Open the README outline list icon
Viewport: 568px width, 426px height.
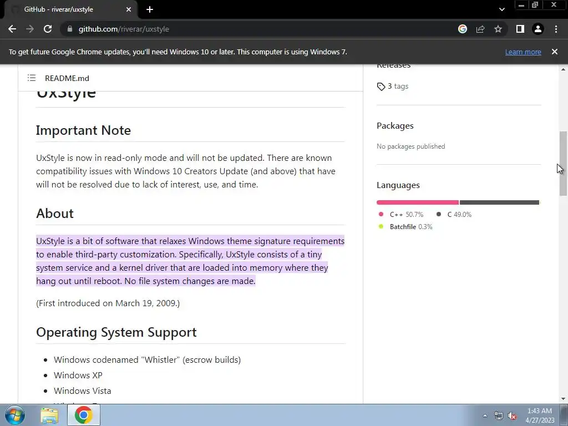pos(32,78)
